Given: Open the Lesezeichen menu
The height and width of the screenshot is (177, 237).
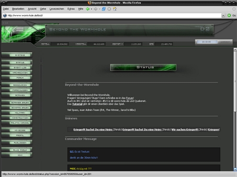Looking at the screenshot, I should click(56, 9).
